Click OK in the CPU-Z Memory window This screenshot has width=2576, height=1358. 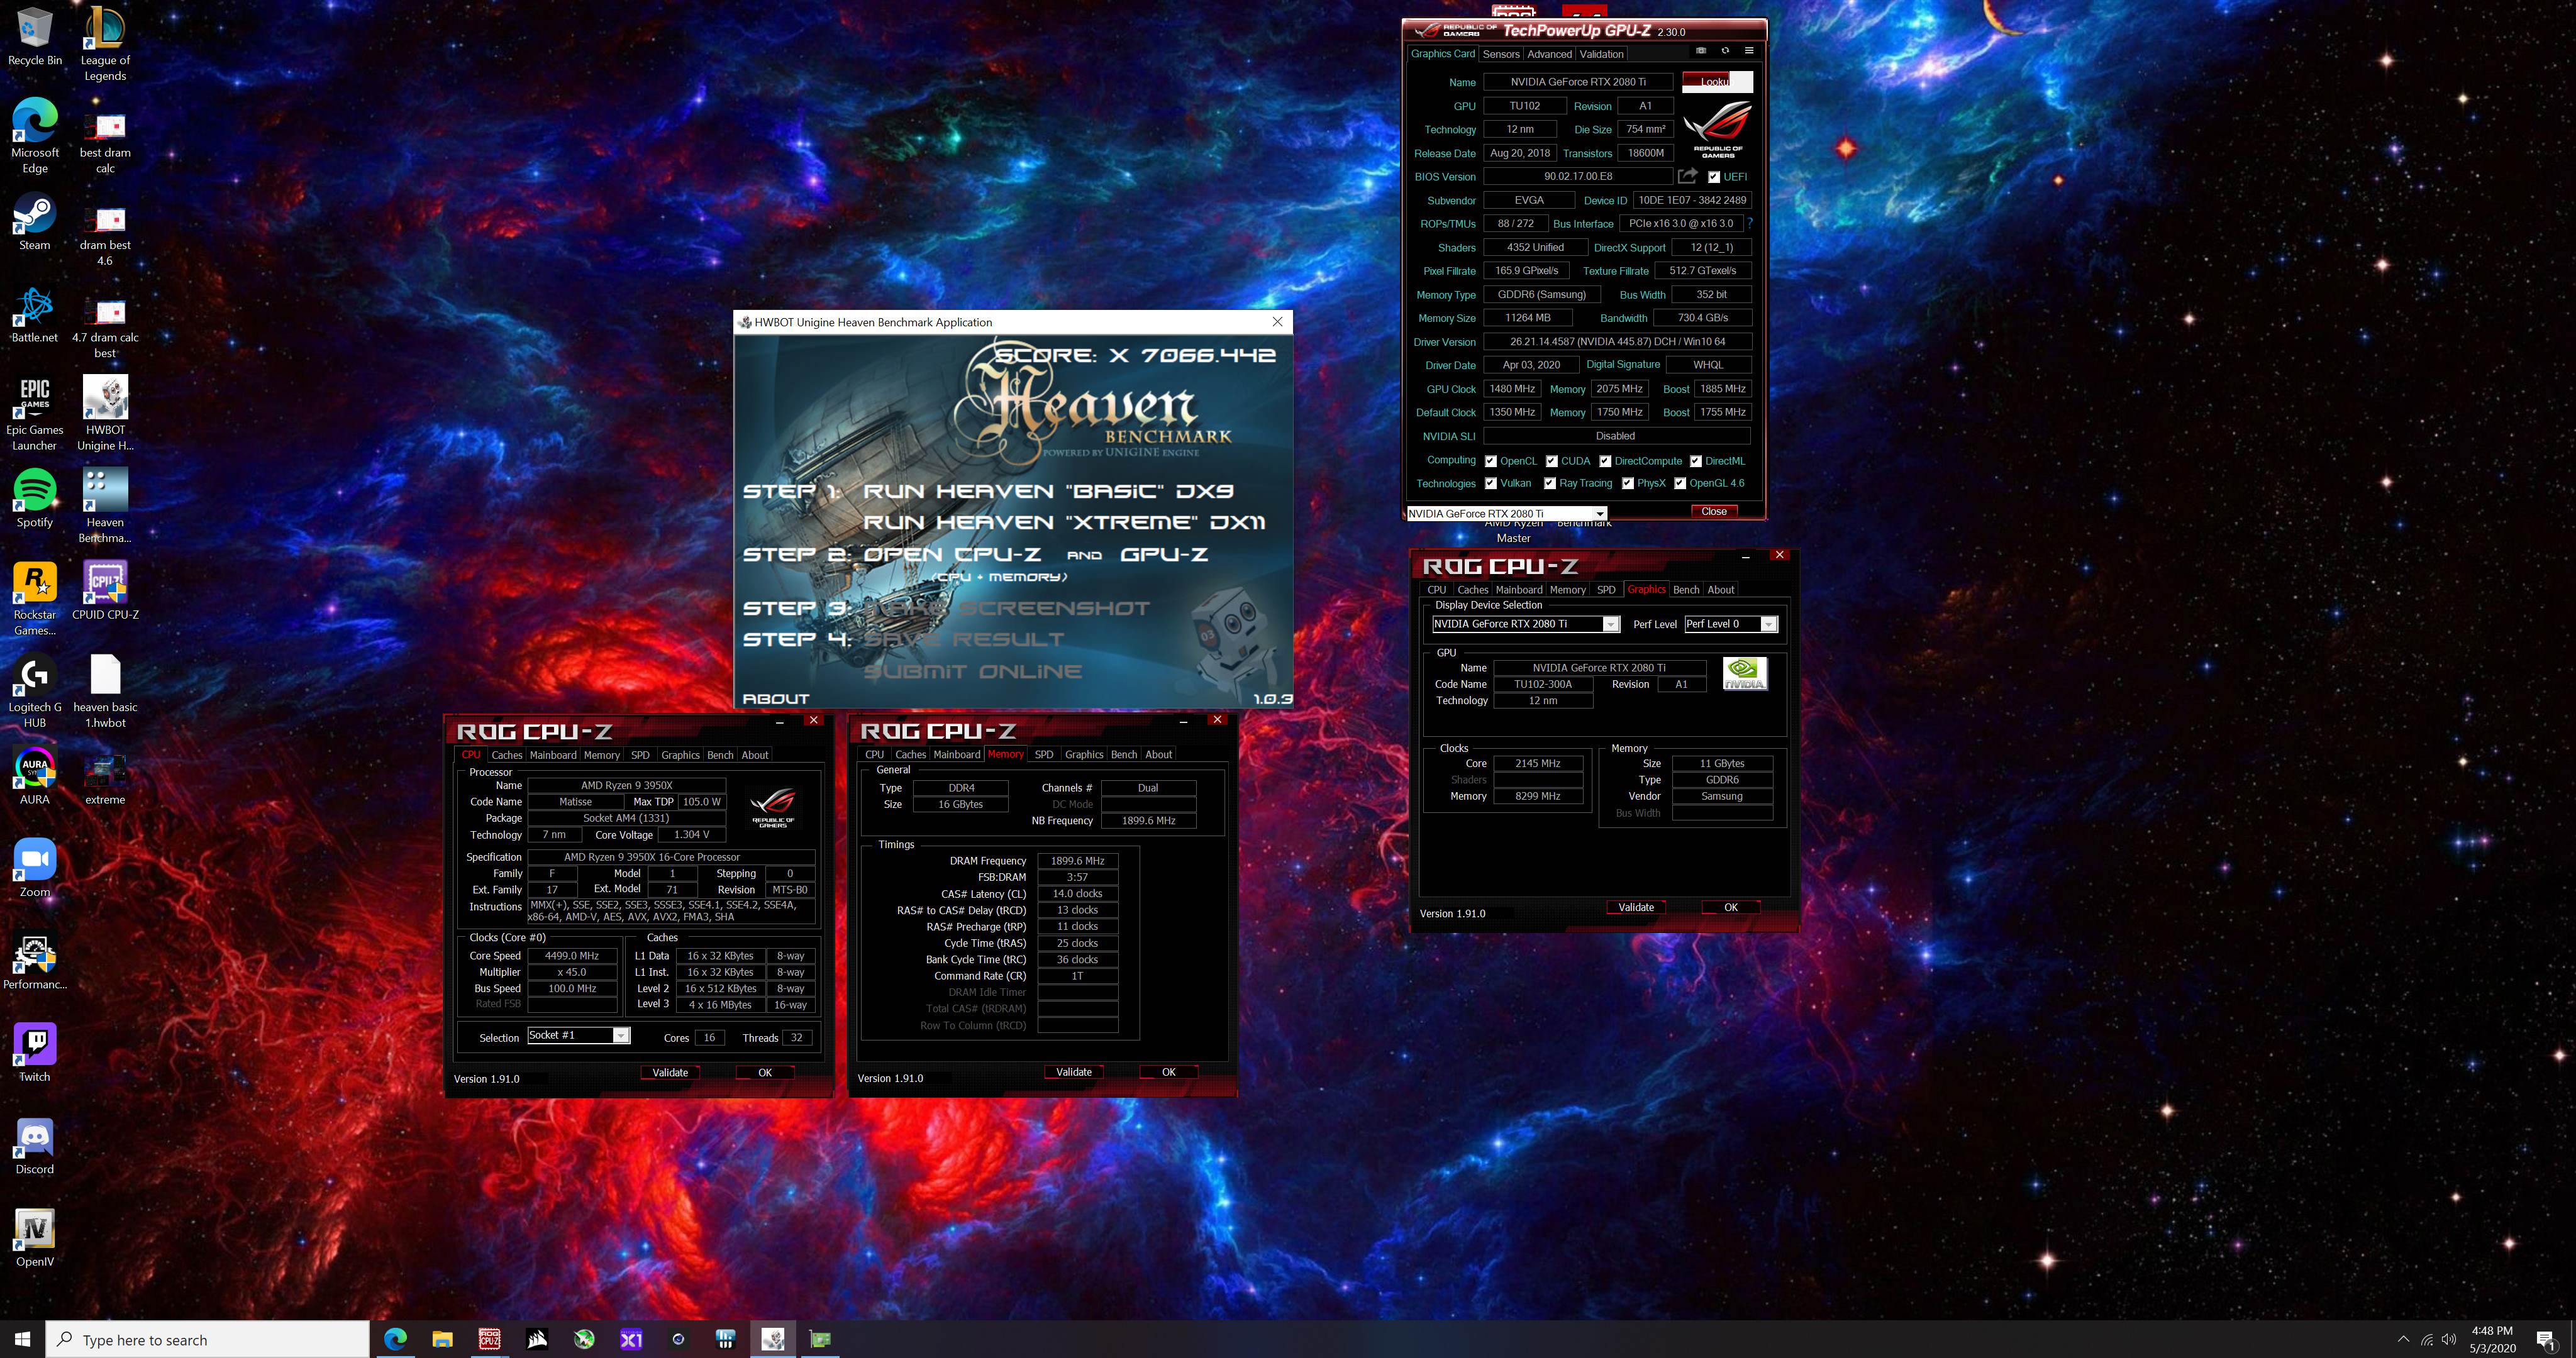coord(1168,1072)
